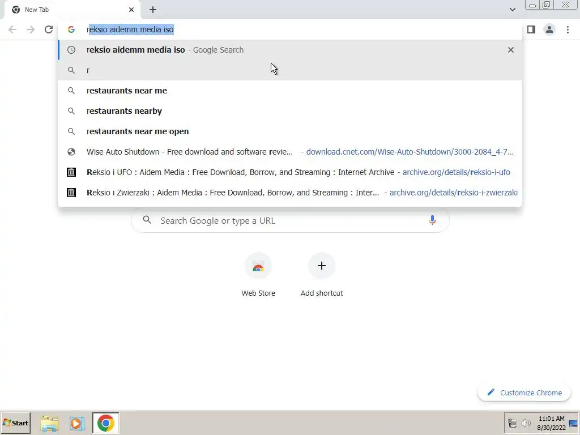Click the Internet Archive icon beside Reksio i UFO
Image resolution: width=580 pixels, height=435 pixels.
(71, 172)
